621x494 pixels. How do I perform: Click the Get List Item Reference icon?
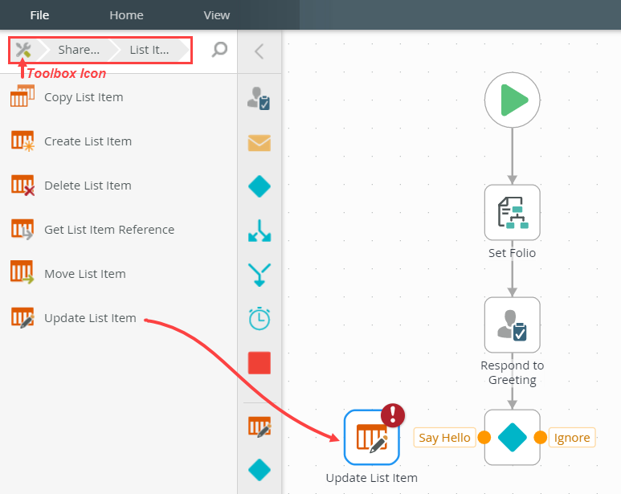click(22, 230)
